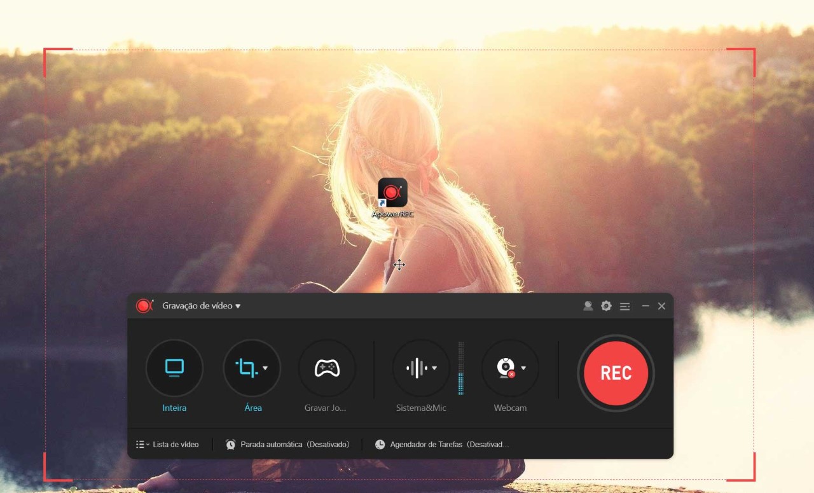Click the ApowerREC desktop shortcut
The height and width of the screenshot is (493, 814).
[x=392, y=193]
